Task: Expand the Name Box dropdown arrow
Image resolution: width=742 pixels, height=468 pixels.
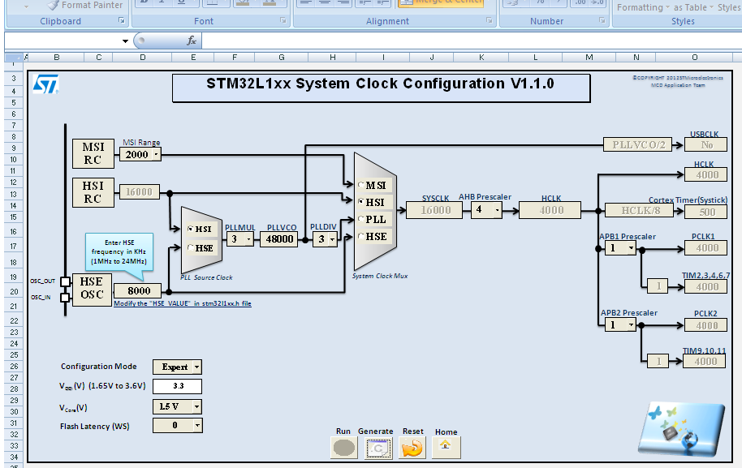Action: [x=125, y=41]
